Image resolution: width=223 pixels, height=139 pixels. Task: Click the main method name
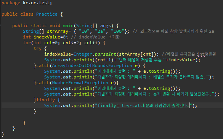(x=68, y=26)
